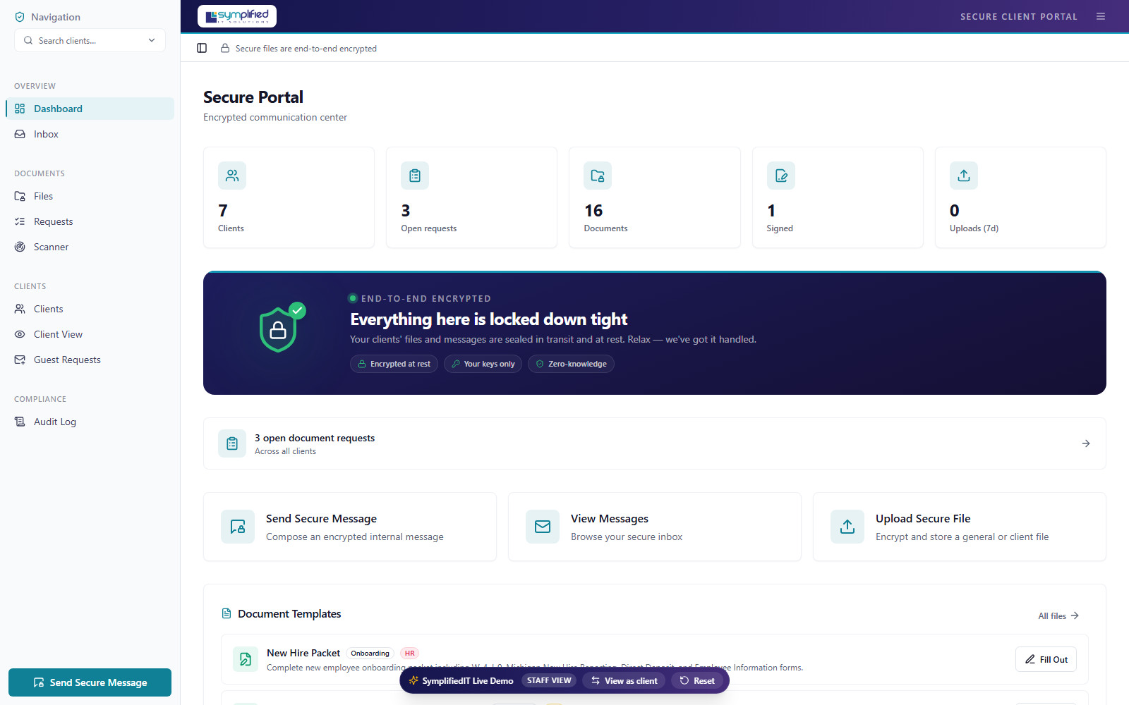Click Fill Out for New Hire Packet
The image size is (1129, 705).
tap(1046, 659)
